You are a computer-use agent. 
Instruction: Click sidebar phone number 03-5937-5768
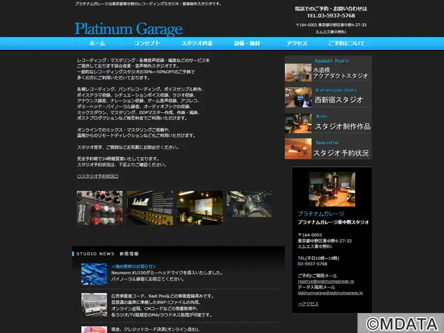pos(312,264)
